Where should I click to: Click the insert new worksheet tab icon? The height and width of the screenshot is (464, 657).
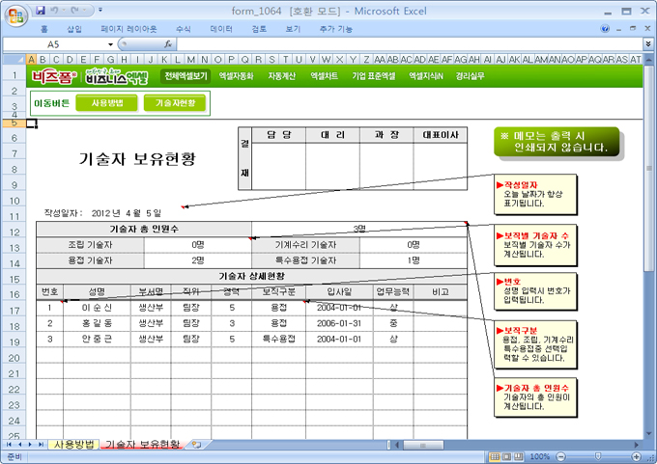[196, 445]
